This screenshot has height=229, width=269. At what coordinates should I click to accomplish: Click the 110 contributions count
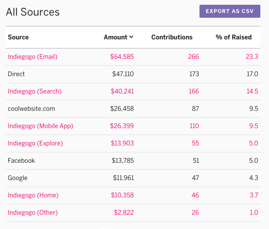point(194,126)
